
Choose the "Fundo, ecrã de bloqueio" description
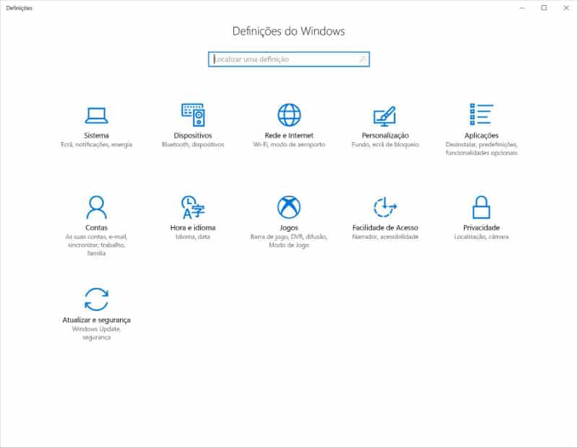point(385,145)
